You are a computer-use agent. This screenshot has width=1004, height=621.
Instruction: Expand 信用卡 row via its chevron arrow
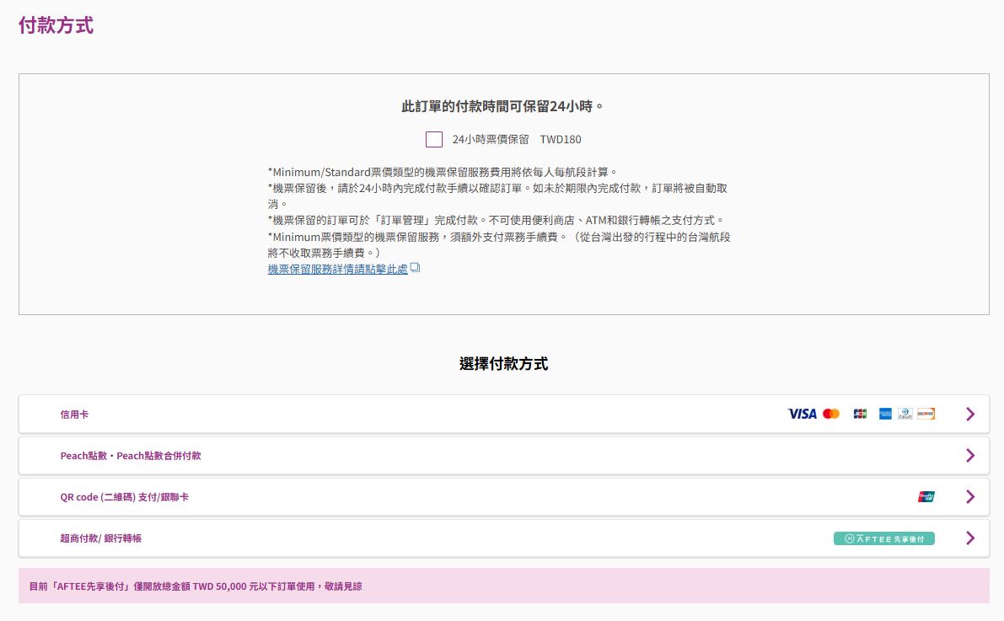coord(970,415)
